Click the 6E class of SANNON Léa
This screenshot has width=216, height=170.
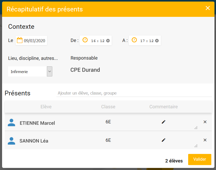108,140
